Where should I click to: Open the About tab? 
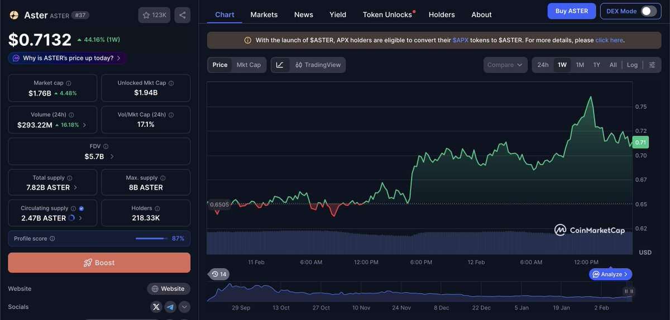click(x=481, y=15)
